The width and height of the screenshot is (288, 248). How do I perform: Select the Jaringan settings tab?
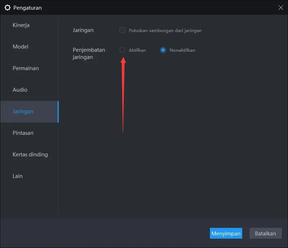pyautogui.click(x=23, y=111)
